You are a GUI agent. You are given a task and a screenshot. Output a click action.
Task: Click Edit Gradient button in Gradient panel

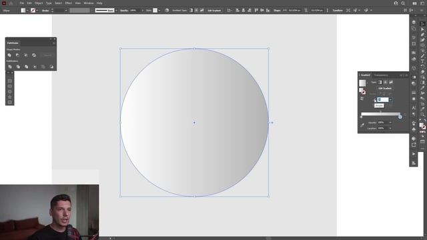coord(385,89)
